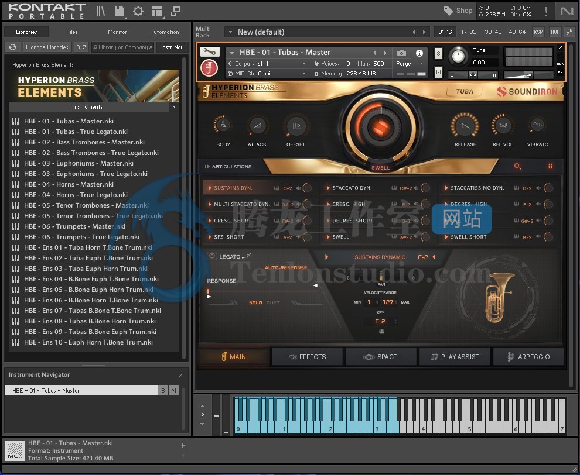
Task: Toggle the LEGATO power button
Action: click(212, 256)
